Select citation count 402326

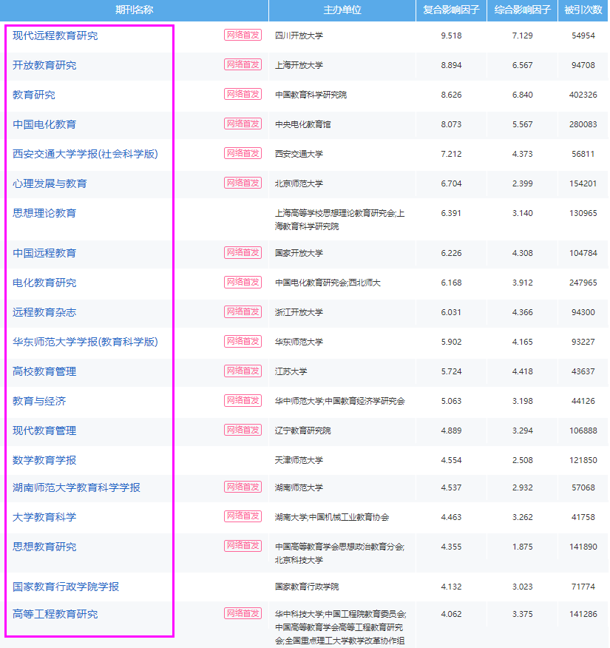click(583, 95)
